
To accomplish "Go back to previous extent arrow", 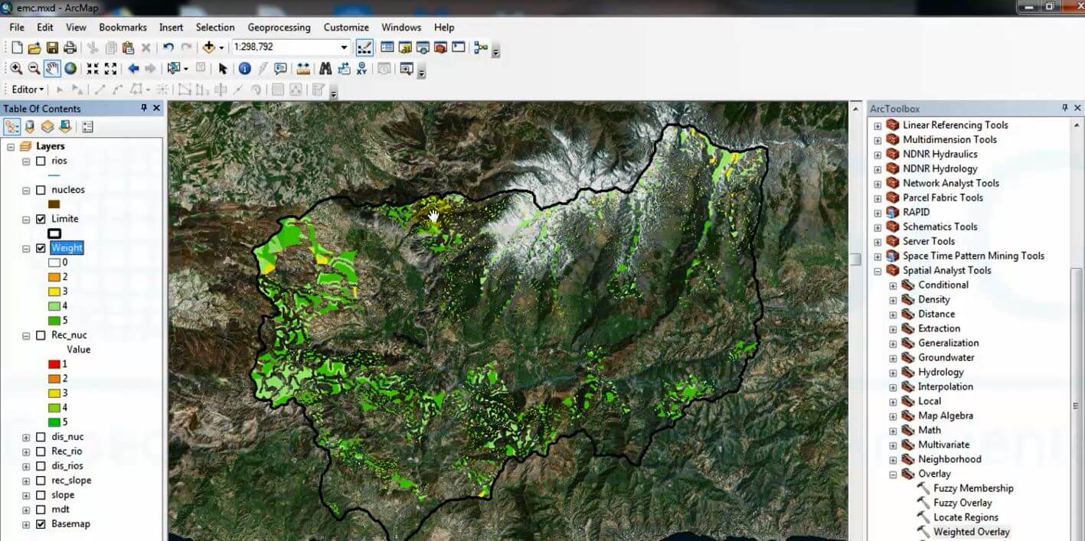I will (x=133, y=69).
